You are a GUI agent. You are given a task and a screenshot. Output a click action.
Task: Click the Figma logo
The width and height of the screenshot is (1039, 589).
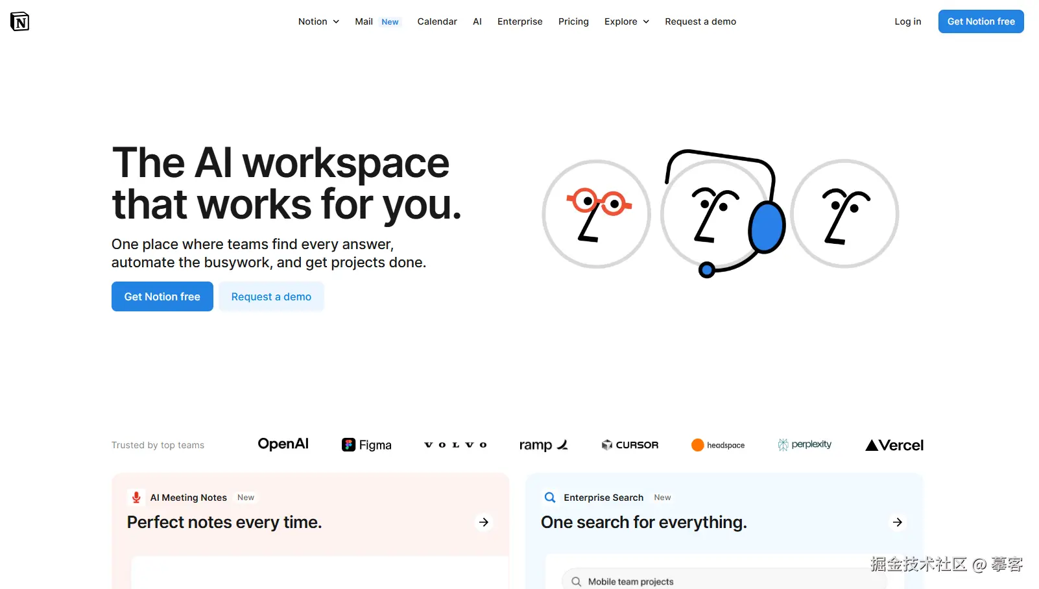coord(366,445)
